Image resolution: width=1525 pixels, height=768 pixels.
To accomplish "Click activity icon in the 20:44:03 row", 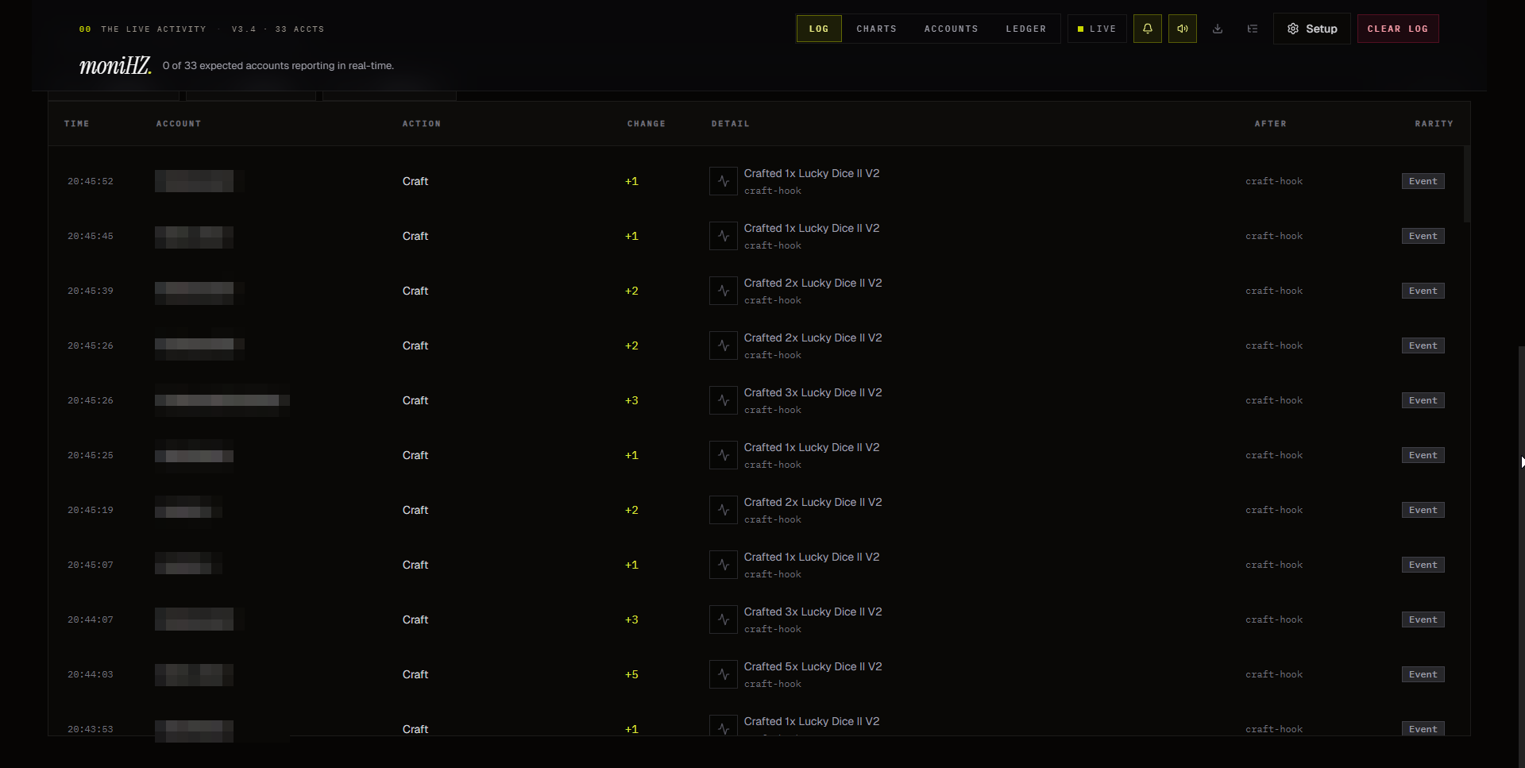I will click(x=723, y=674).
